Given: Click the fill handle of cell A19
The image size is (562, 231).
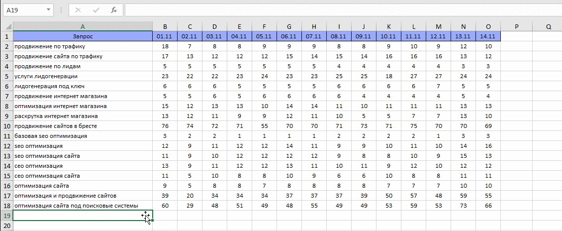Looking at the screenshot, I should [x=153, y=220].
